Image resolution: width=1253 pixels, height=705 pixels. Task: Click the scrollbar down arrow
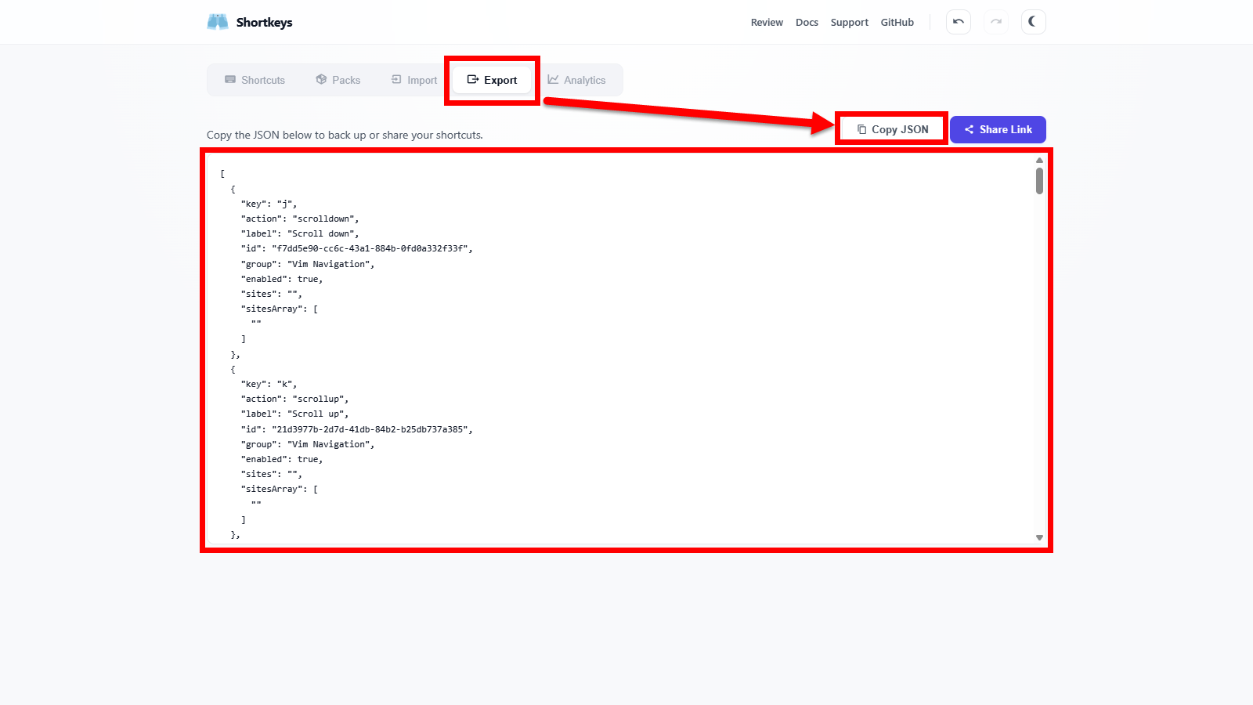pyautogui.click(x=1039, y=537)
